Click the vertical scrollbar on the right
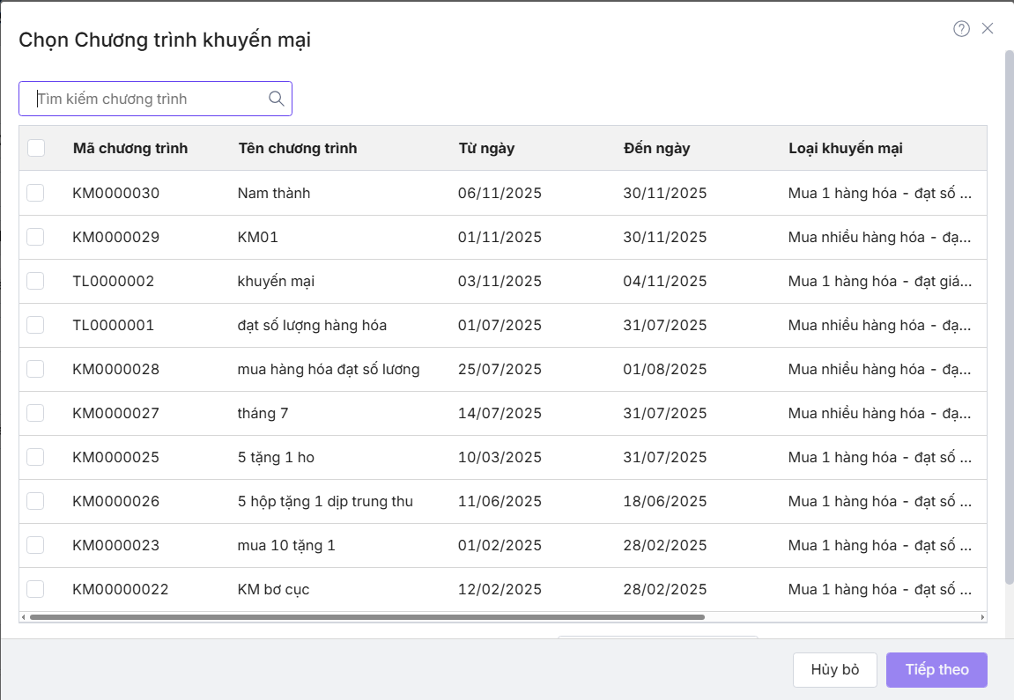 (x=1009, y=317)
